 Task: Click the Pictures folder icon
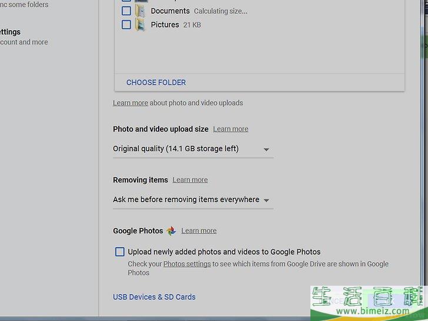tap(140, 25)
